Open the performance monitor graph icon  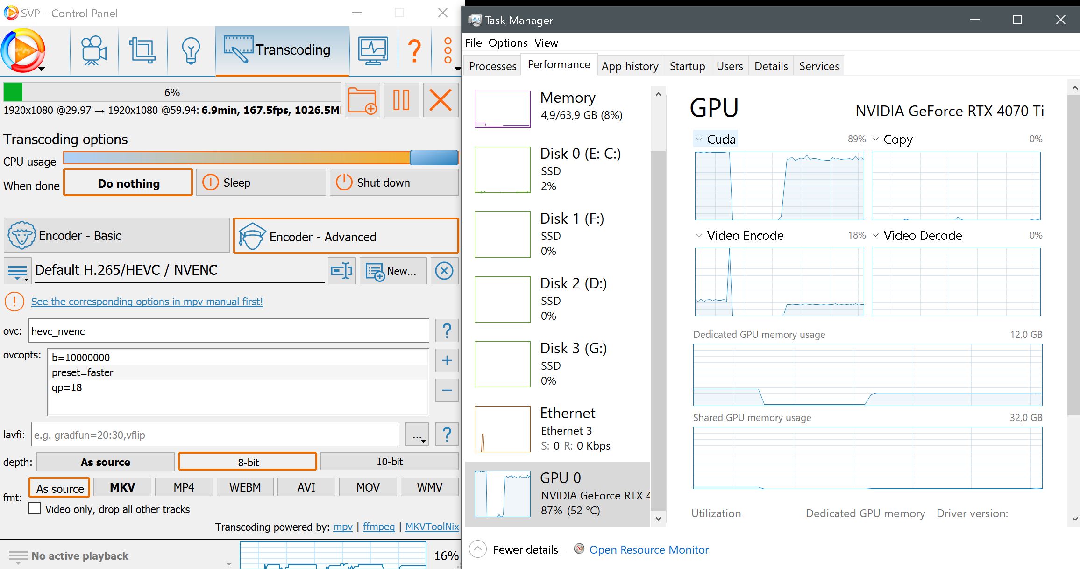point(373,50)
